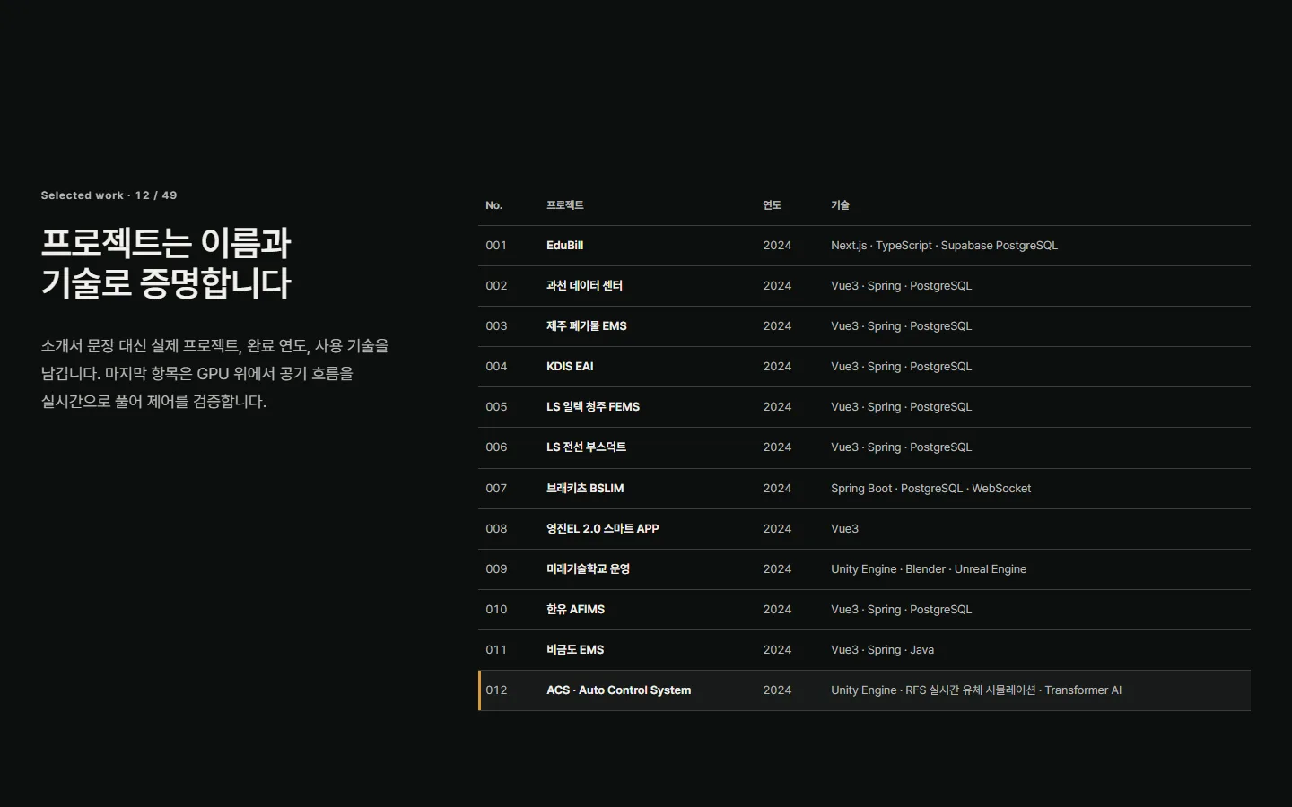The height and width of the screenshot is (807, 1292).
Task: Click the 브래키츠 BSLIM project name
Action: [585, 489]
